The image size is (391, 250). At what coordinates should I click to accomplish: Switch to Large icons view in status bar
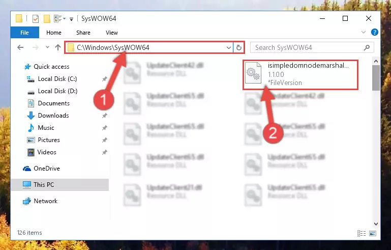(373, 233)
